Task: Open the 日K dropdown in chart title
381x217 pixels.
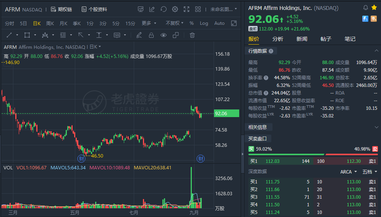Action: coord(95,47)
